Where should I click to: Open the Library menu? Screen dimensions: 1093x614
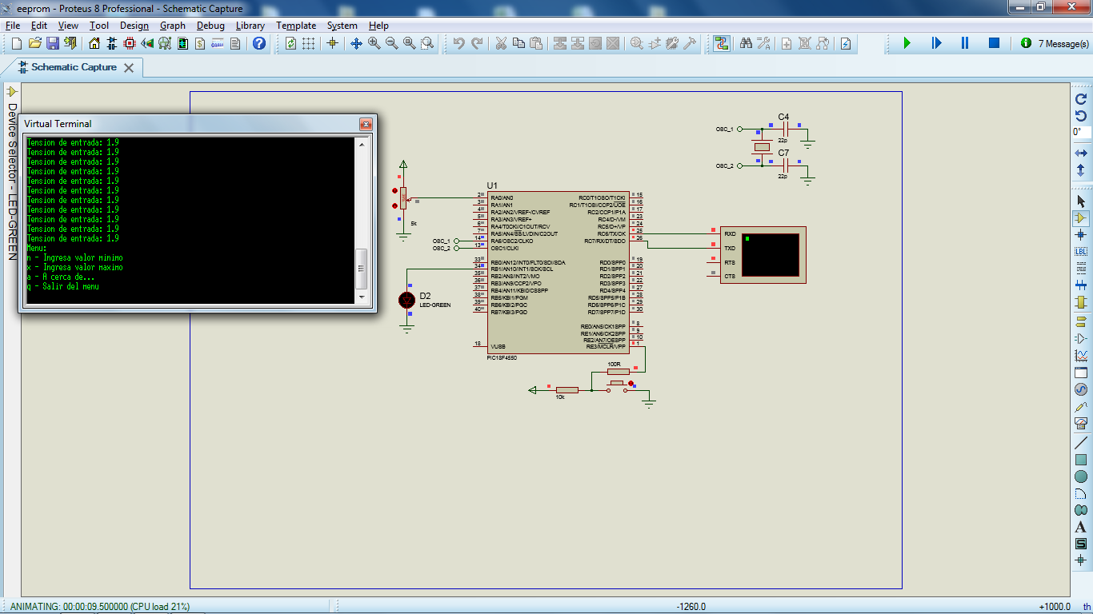tap(250, 26)
